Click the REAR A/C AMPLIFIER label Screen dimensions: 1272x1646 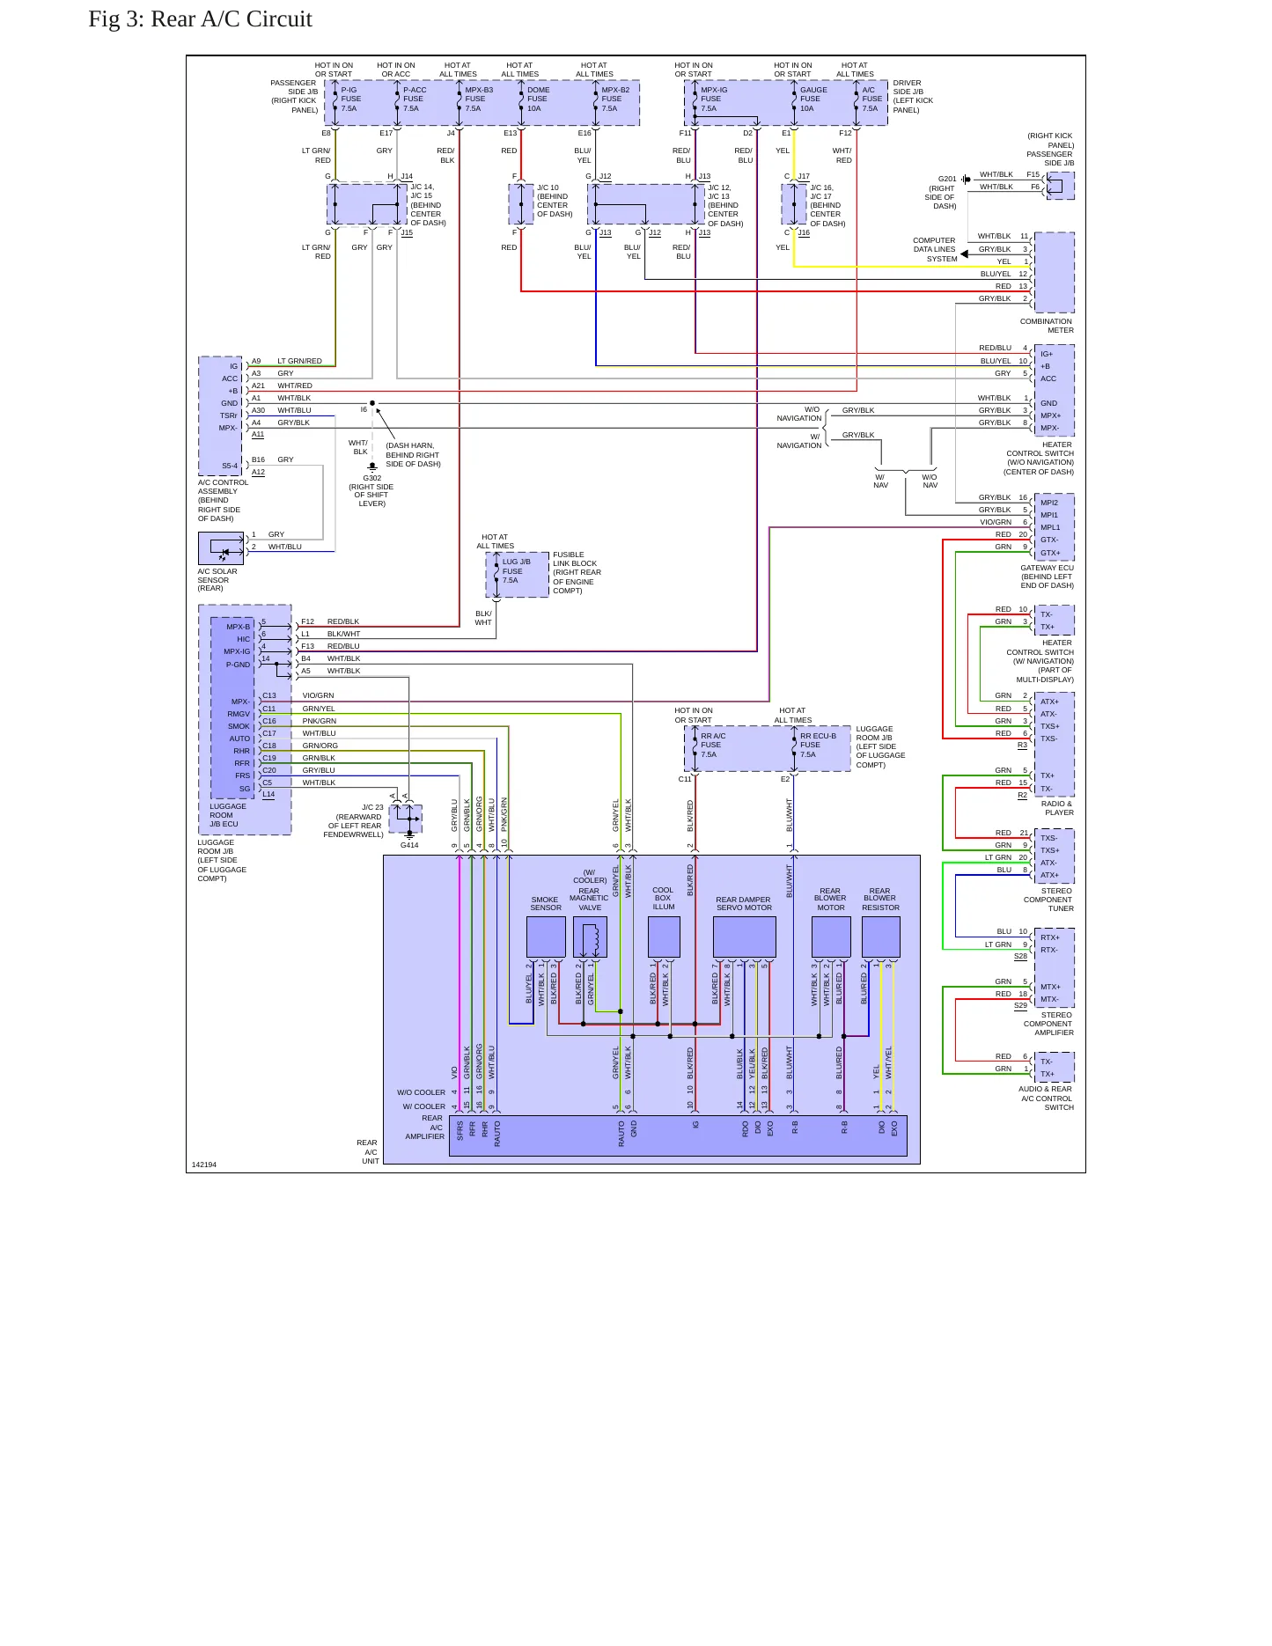[x=425, y=1128]
